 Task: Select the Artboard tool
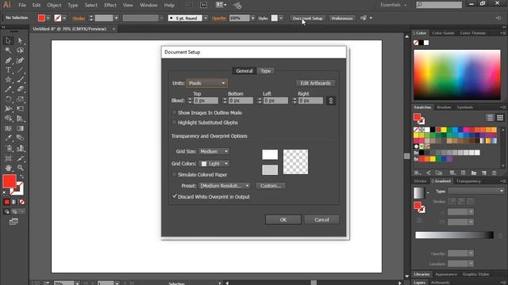pos(9,158)
